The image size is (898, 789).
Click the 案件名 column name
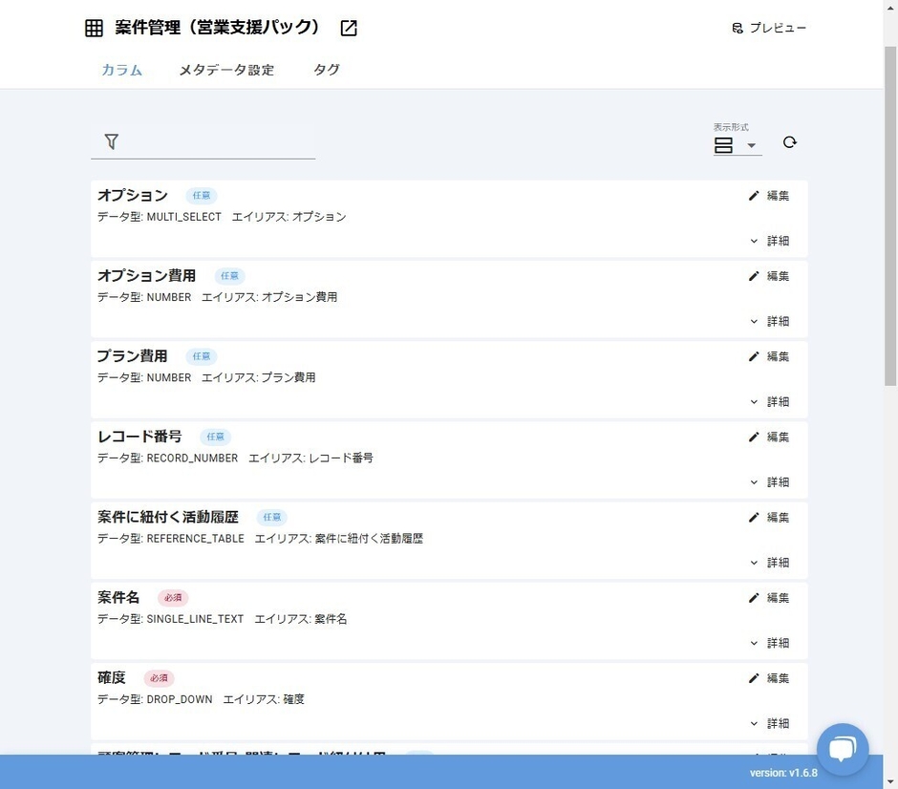tap(118, 597)
